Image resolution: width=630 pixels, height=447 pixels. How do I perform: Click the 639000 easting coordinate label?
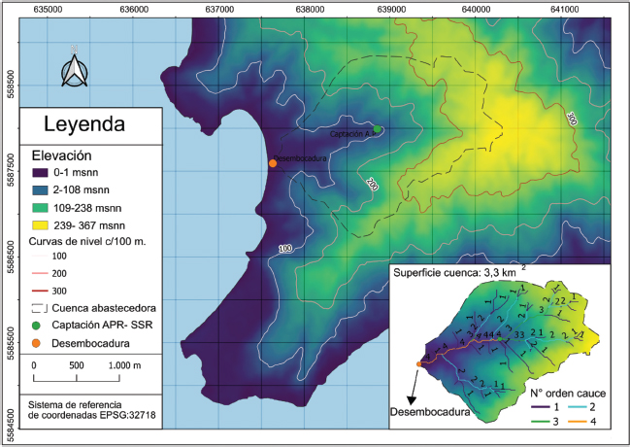(391, 10)
